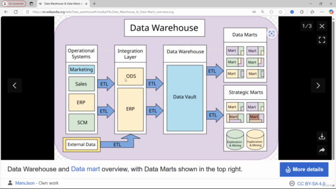Click the Creative Commons license icon

[x=292, y=183]
